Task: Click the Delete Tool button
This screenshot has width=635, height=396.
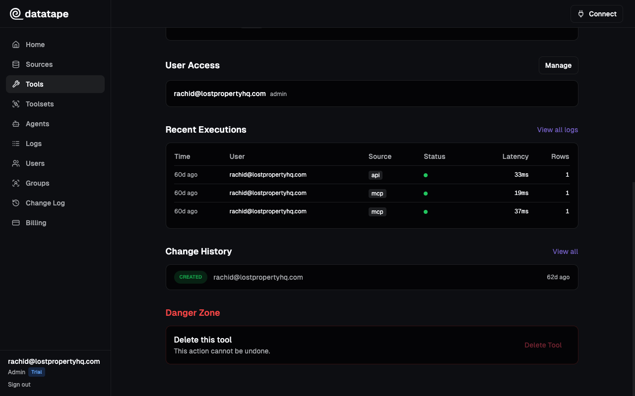Action: point(543,345)
